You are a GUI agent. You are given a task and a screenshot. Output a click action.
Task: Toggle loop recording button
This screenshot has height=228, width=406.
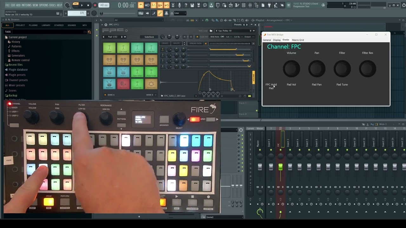point(167,5)
